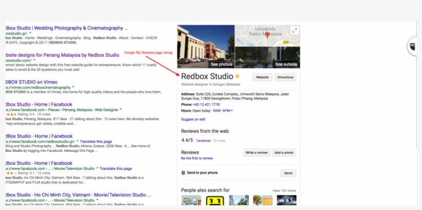The image size is (422, 210).
Task: Open Facebook result rated 4.1 with 13 votes
Action: 39,163
